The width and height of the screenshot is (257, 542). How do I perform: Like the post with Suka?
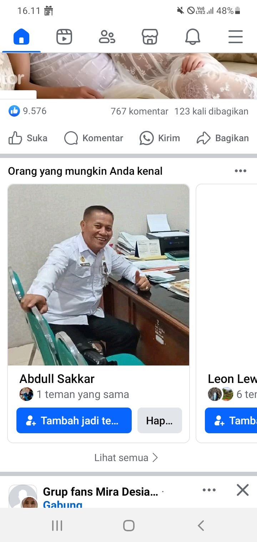[x=28, y=138]
